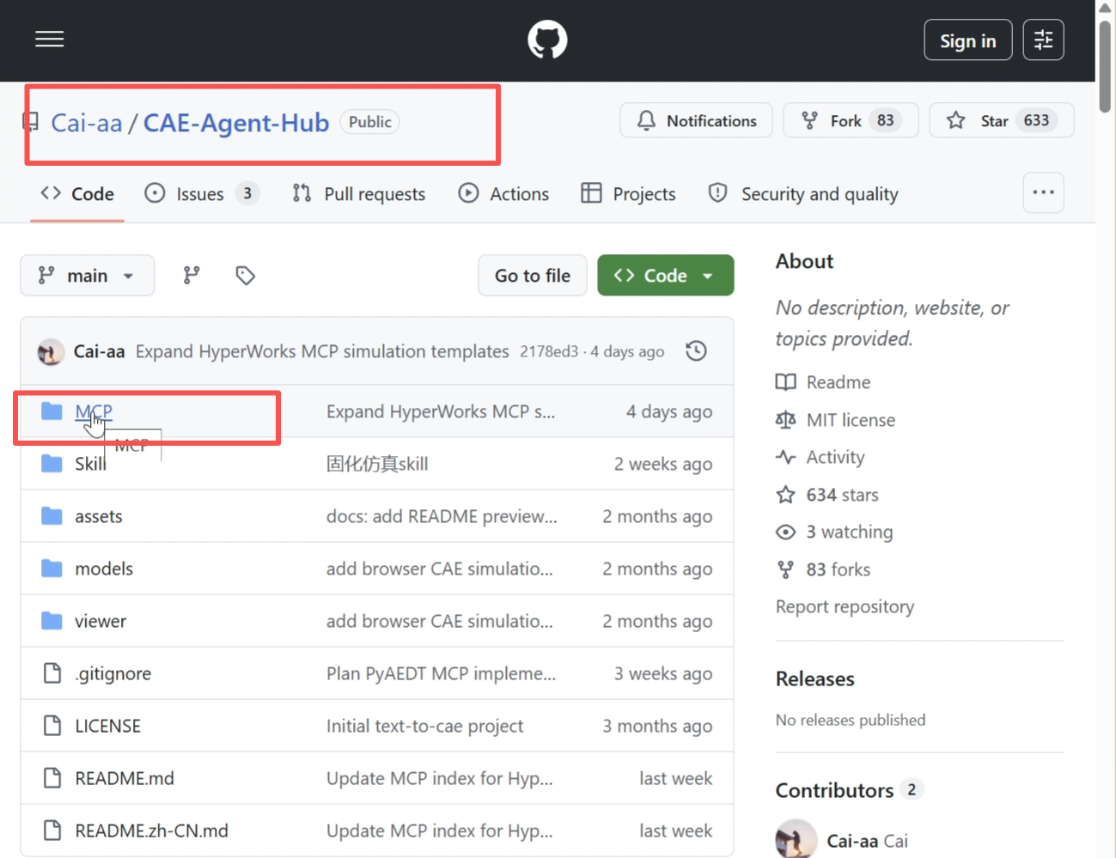Click the README.md file icon
1116x858 pixels.
52,778
